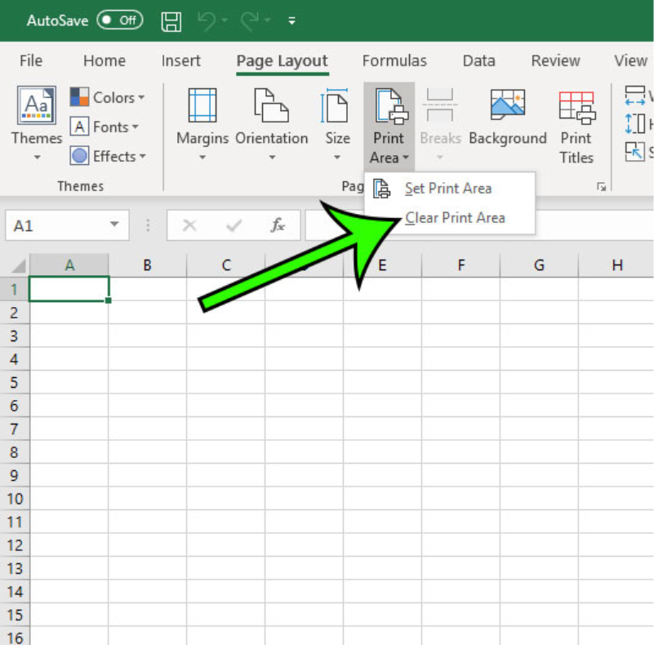
Task: Select column A header
Action: [69, 265]
